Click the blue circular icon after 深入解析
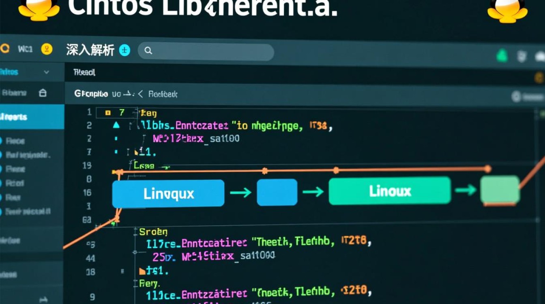 pos(125,51)
